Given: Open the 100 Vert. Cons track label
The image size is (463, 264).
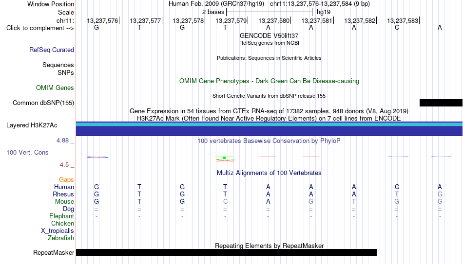Looking at the screenshot, I should coord(27,152).
